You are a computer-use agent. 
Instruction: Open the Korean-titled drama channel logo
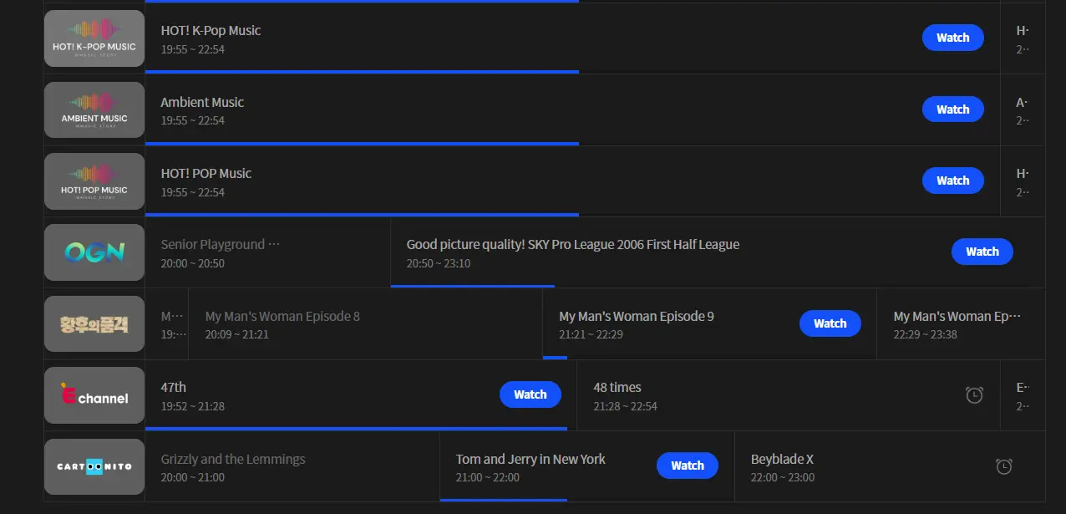click(x=94, y=323)
